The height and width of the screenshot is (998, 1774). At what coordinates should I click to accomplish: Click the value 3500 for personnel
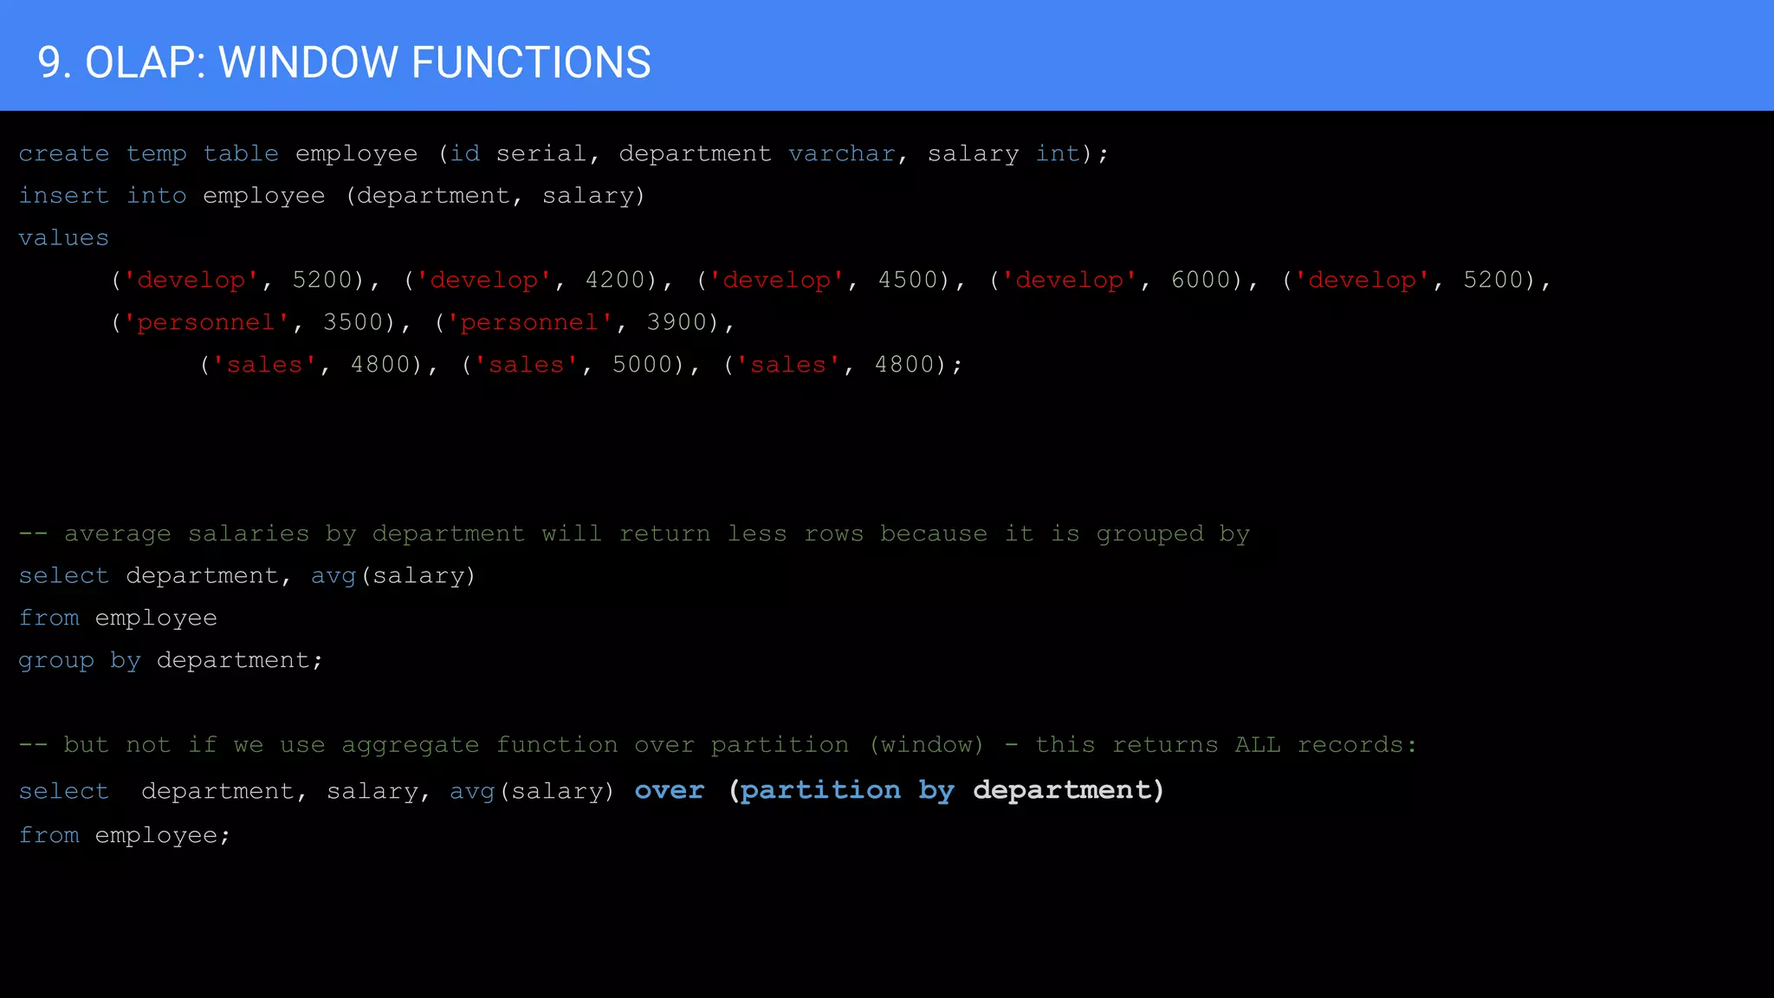[x=353, y=322]
